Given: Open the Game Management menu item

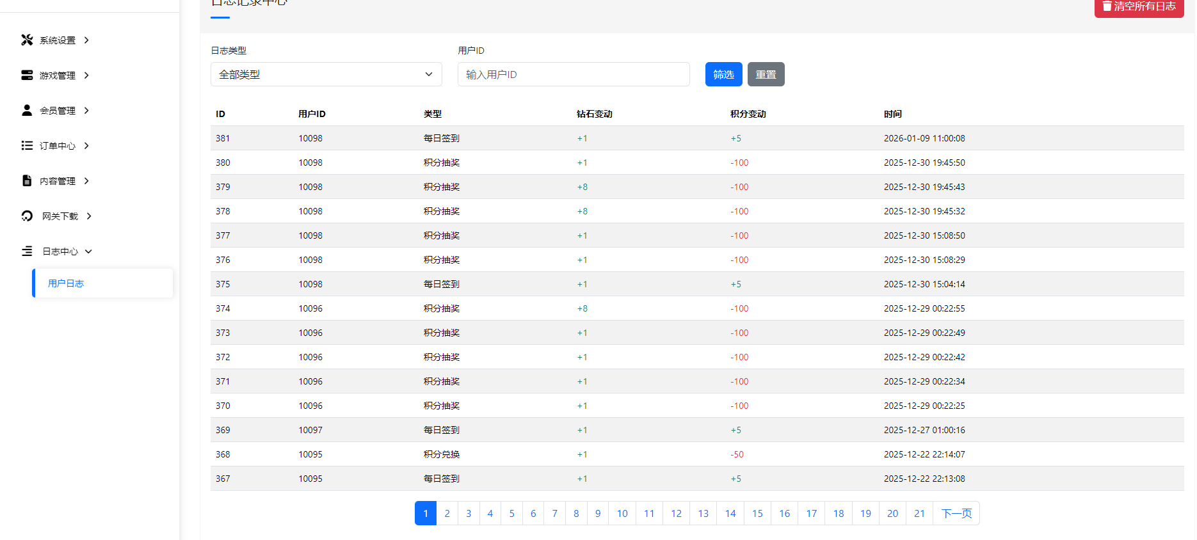Looking at the screenshot, I should pos(58,75).
